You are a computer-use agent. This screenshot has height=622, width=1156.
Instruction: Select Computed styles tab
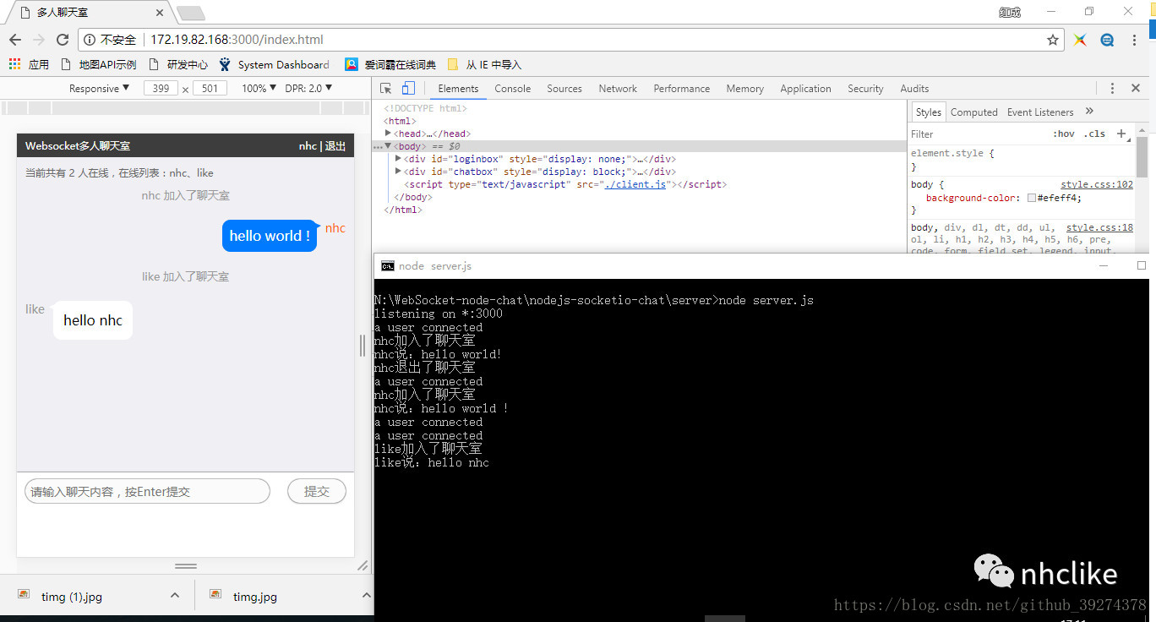pyautogui.click(x=974, y=112)
